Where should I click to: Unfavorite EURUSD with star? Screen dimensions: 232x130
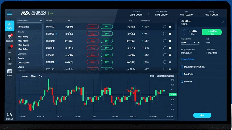pyautogui.click(x=170, y=26)
